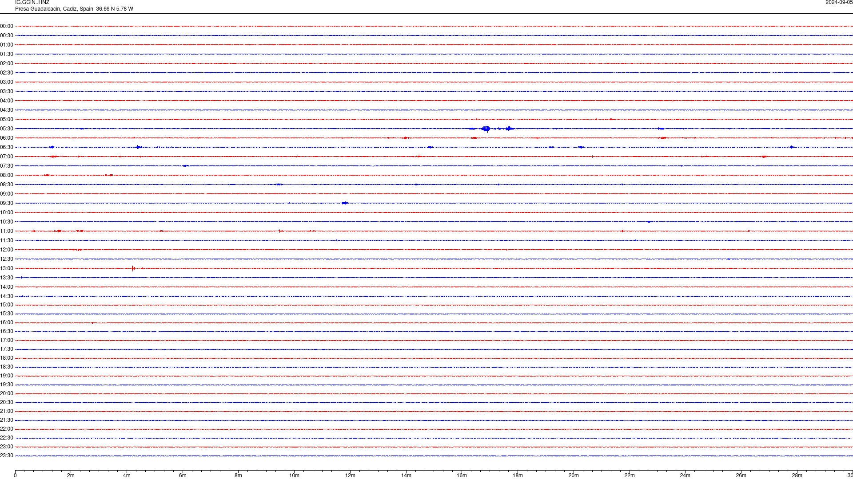Click the 8m tick label on axis

tap(239, 475)
